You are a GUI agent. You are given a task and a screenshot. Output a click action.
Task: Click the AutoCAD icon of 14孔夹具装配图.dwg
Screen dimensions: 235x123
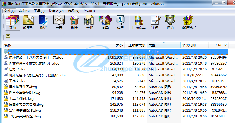pyautogui.click(x=6, y=116)
